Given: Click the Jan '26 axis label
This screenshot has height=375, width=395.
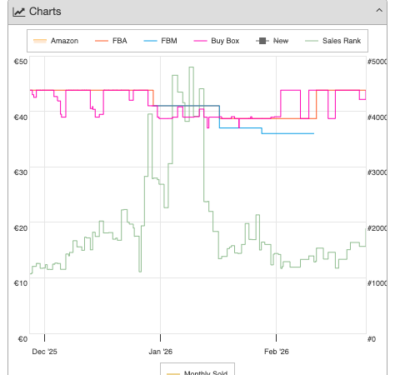Looking at the screenshot, I should [x=160, y=352].
